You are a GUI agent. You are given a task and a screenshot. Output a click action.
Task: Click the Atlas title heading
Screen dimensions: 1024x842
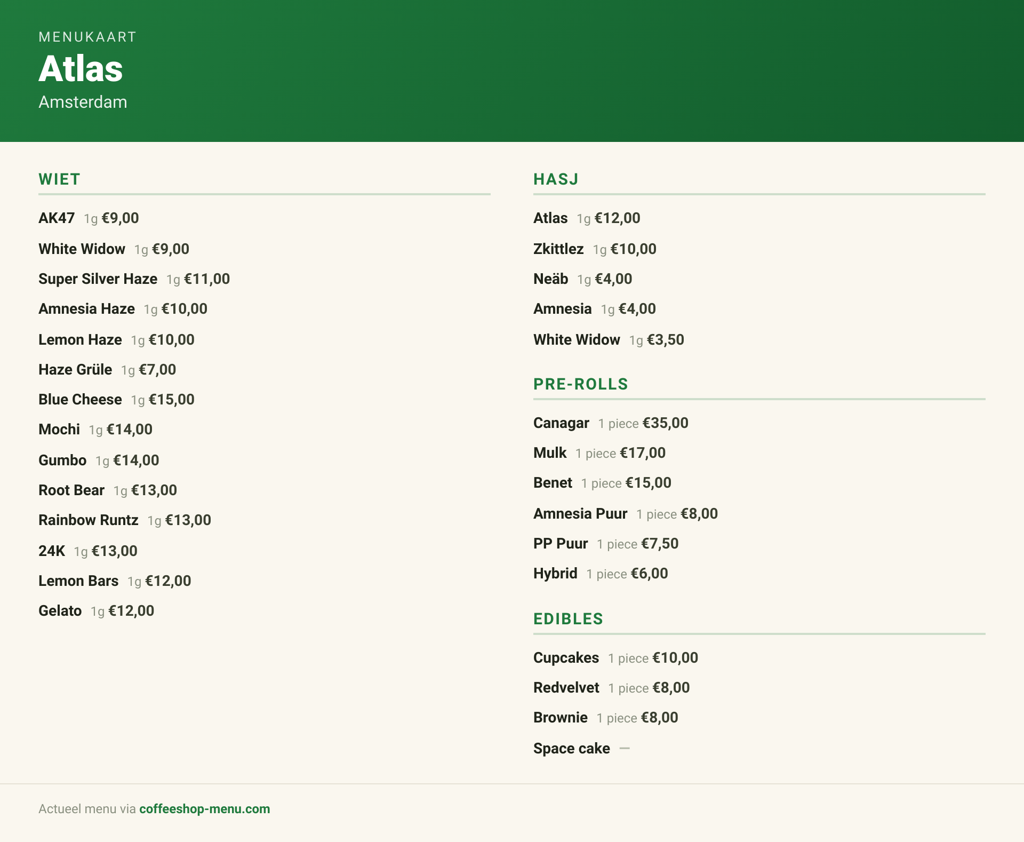(x=81, y=69)
